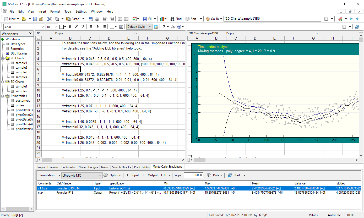Open the Insert menu
Image resolution: width=364 pixels, height=218 pixels.
[42, 12]
